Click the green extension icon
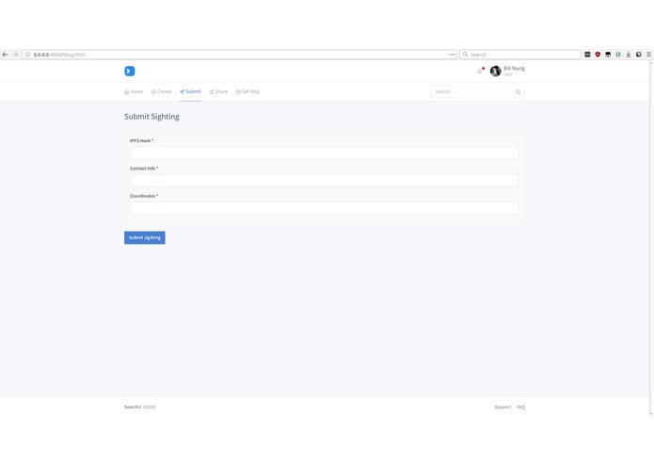Screen dimensions: 654x465 [x=618, y=55]
